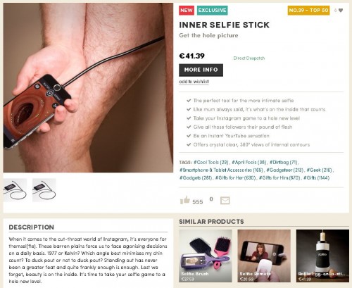Image resolution: width=352 pixels, height=288 pixels.
Task: Click the Direct Despatch link
Action: 249,58
